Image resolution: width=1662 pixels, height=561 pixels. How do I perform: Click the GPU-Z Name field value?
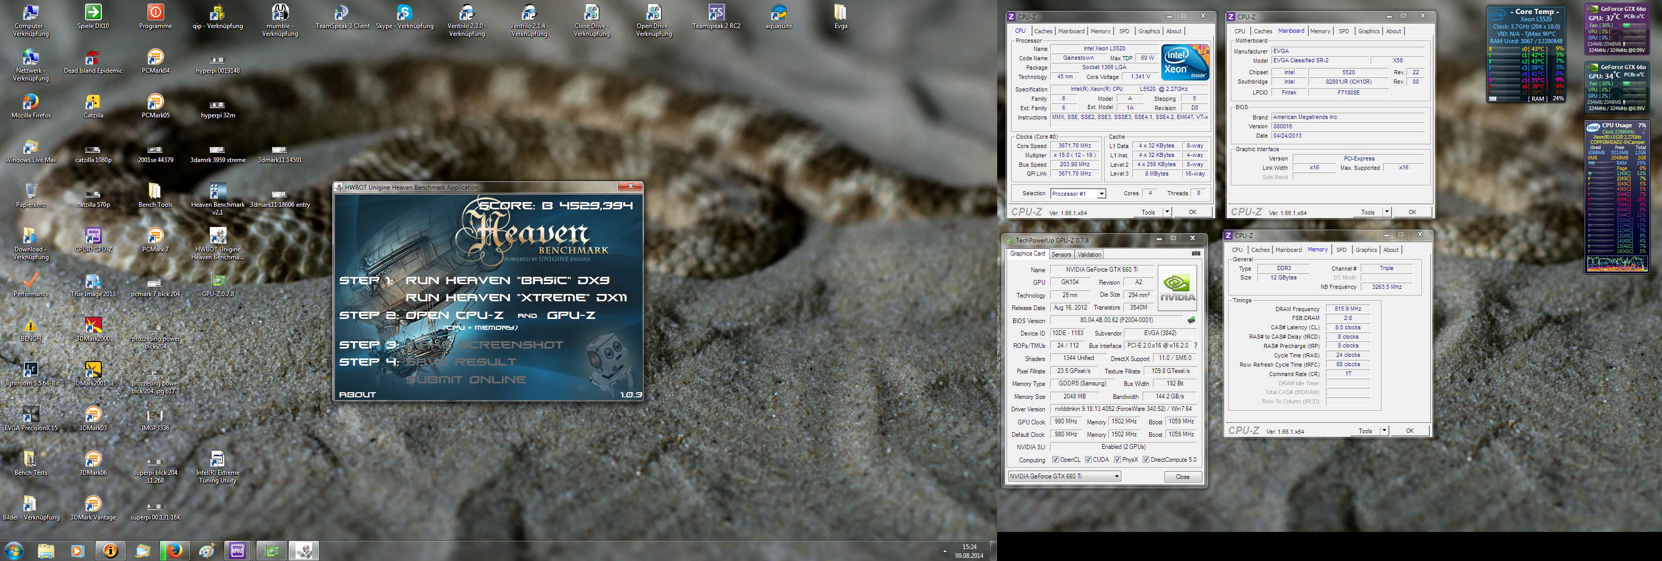1101,270
